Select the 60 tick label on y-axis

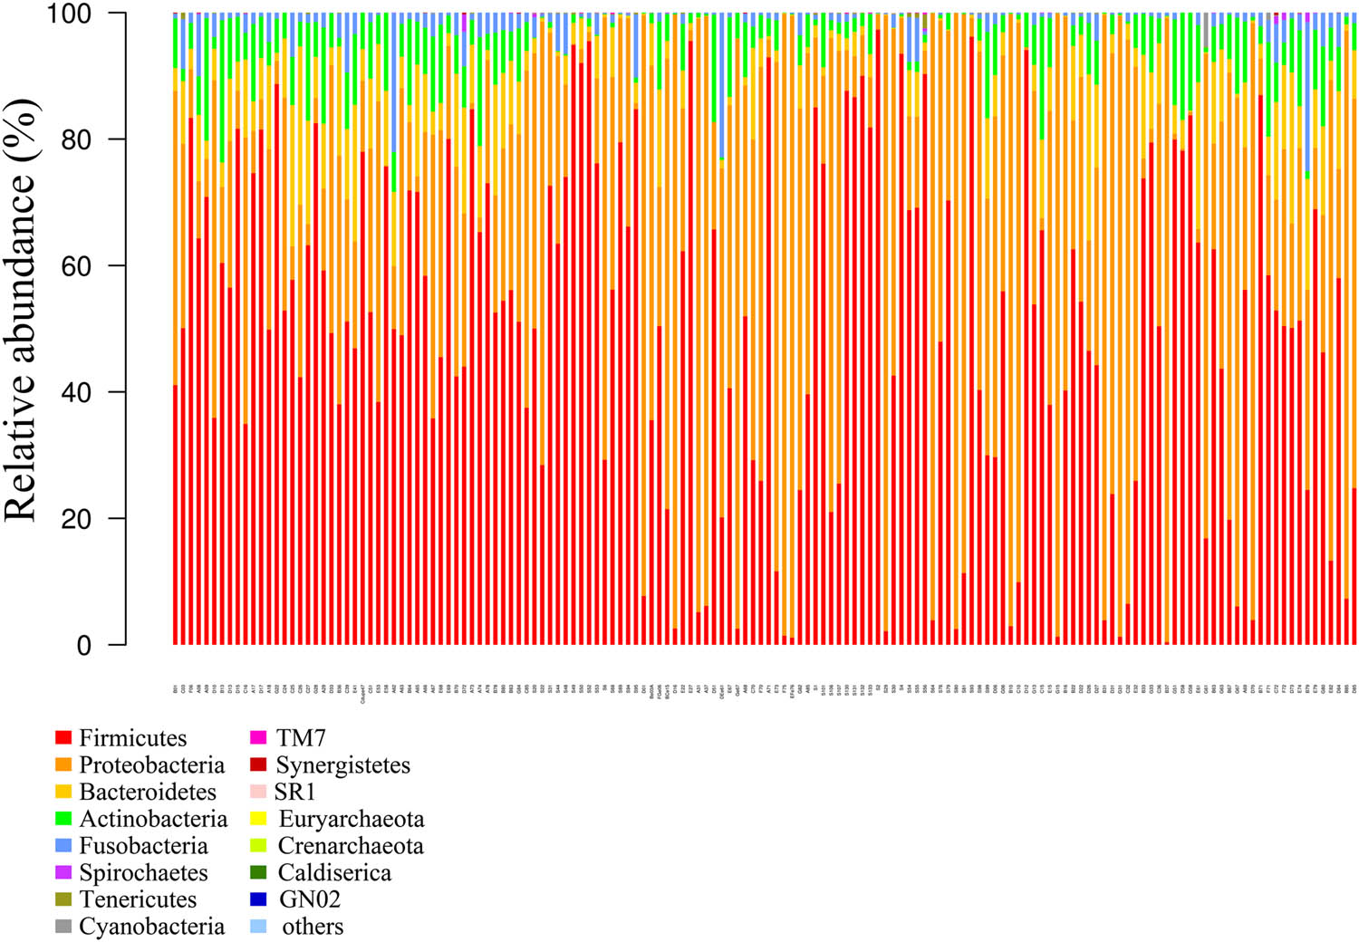pyautogui.click(x=76, y=266)
